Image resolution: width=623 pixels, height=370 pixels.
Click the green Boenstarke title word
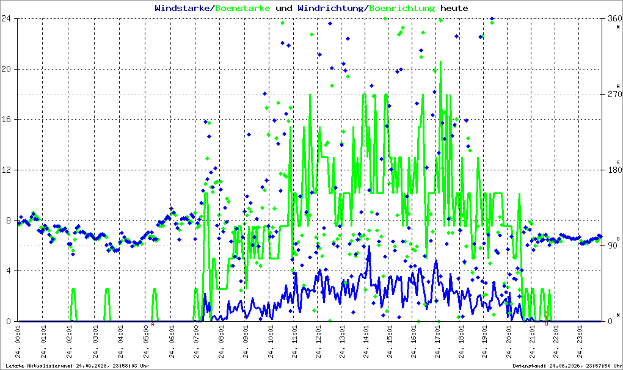(x=242, y=8)
